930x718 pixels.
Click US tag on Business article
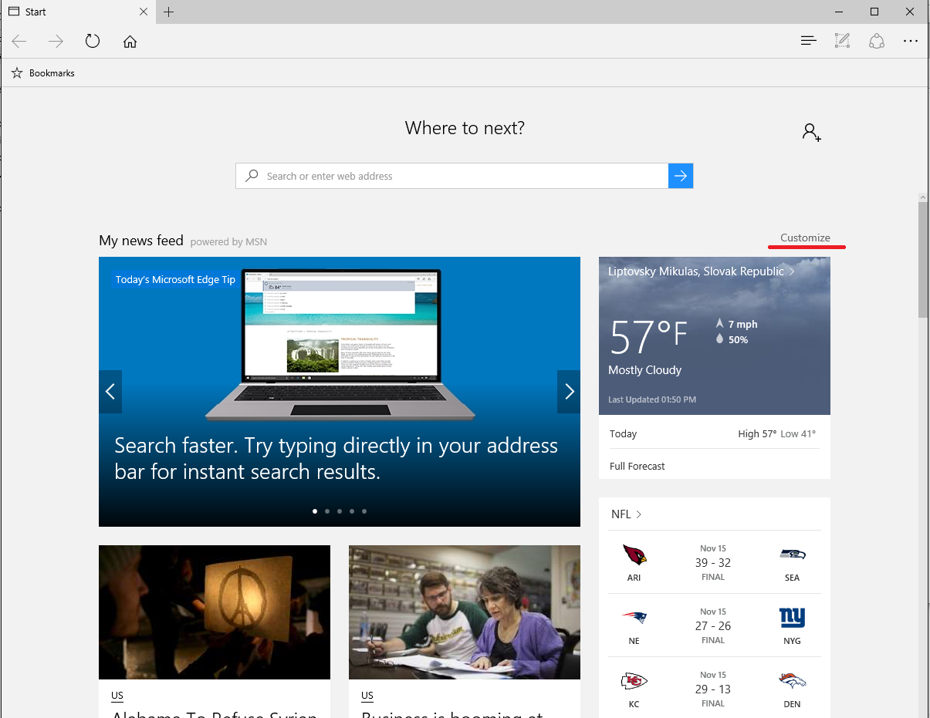point(367,695)
